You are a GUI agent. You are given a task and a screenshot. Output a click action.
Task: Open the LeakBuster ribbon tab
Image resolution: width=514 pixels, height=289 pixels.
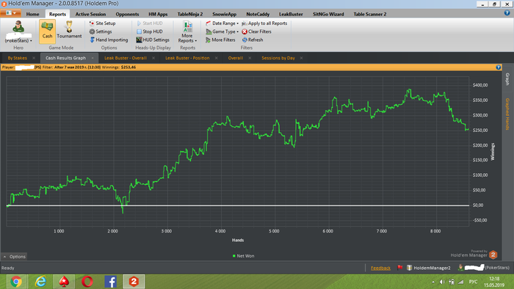(x=291, y=14)
